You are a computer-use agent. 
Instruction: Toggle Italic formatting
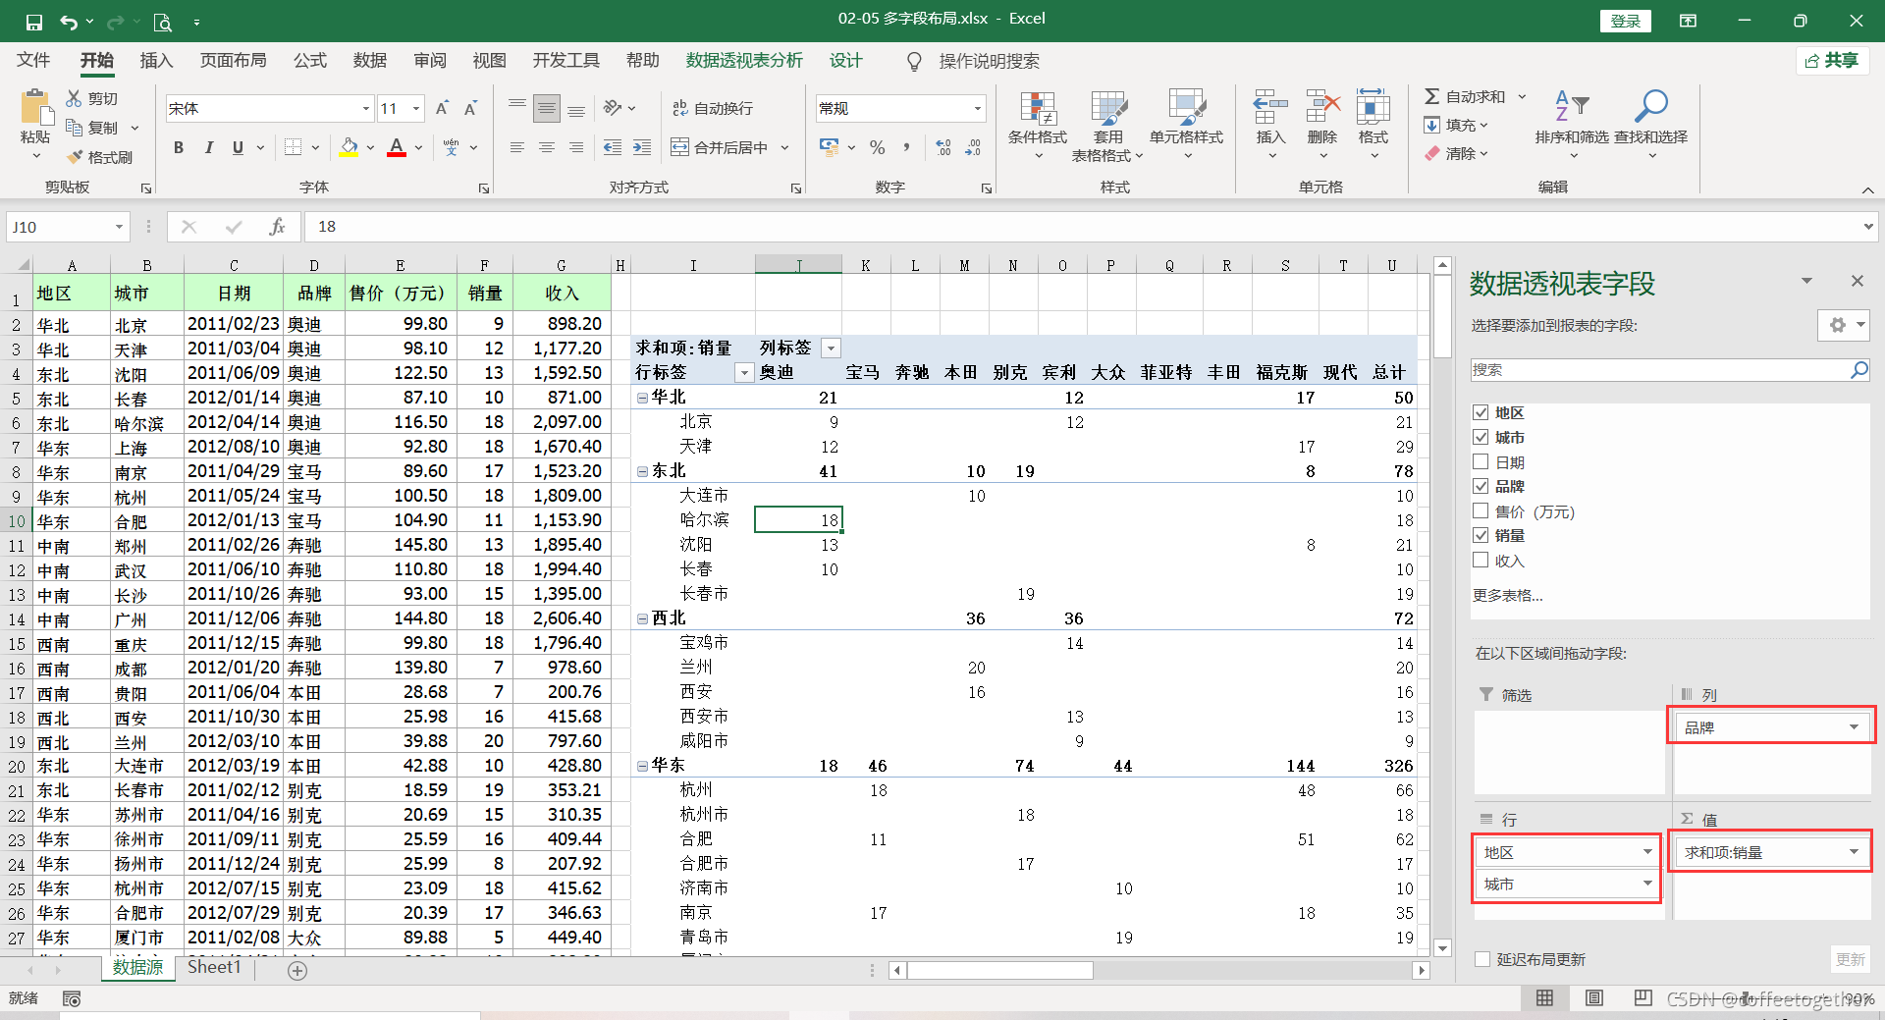208,147
